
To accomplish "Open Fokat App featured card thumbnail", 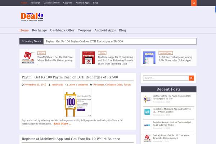I will click(x=149, y=58).
